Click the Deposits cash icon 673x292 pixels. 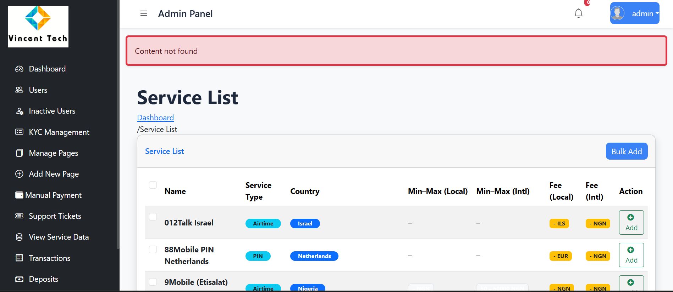(19, 279)
